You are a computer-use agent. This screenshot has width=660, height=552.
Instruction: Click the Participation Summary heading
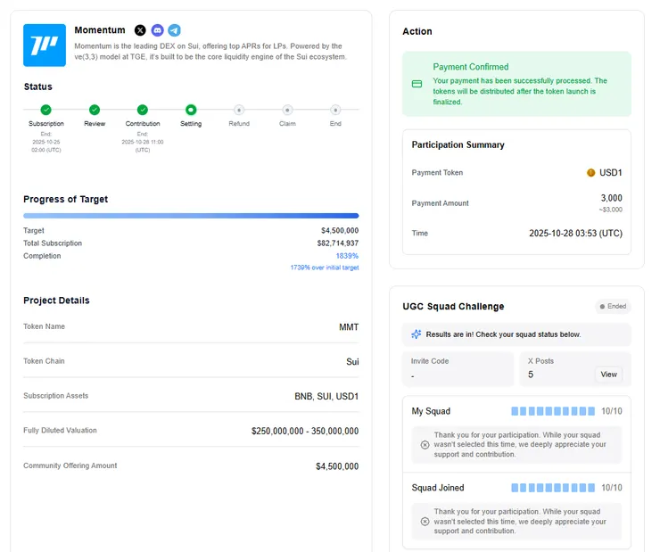pyautogui.click(x=458, y=144)
